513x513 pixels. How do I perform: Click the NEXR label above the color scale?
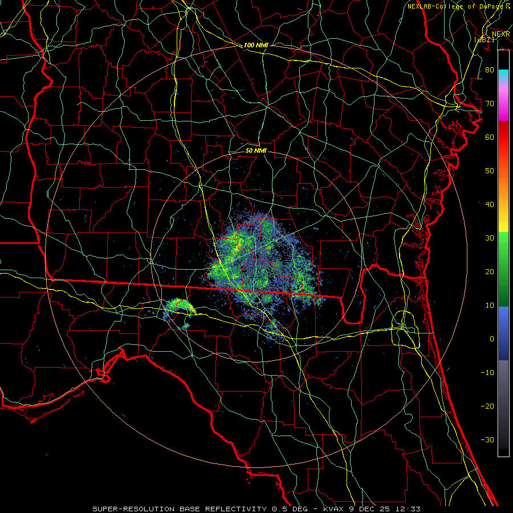[x=500, y=34]
